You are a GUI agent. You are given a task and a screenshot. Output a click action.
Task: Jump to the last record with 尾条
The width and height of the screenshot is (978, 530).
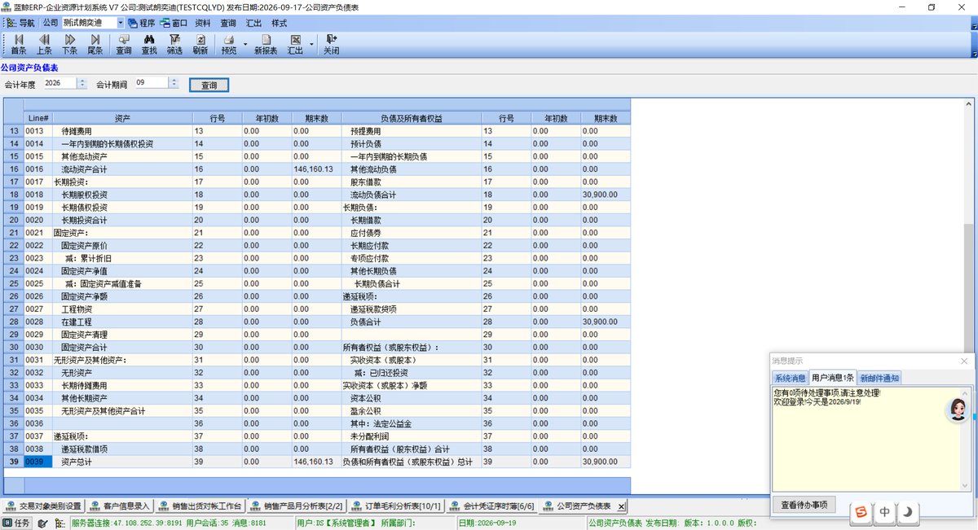pos(95,45)
